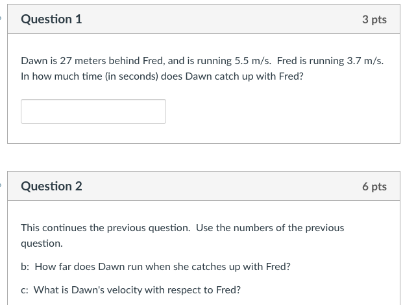Click the 'In how much time' sentence
Screen dimensions: 416x305
[x=162, y=76]
